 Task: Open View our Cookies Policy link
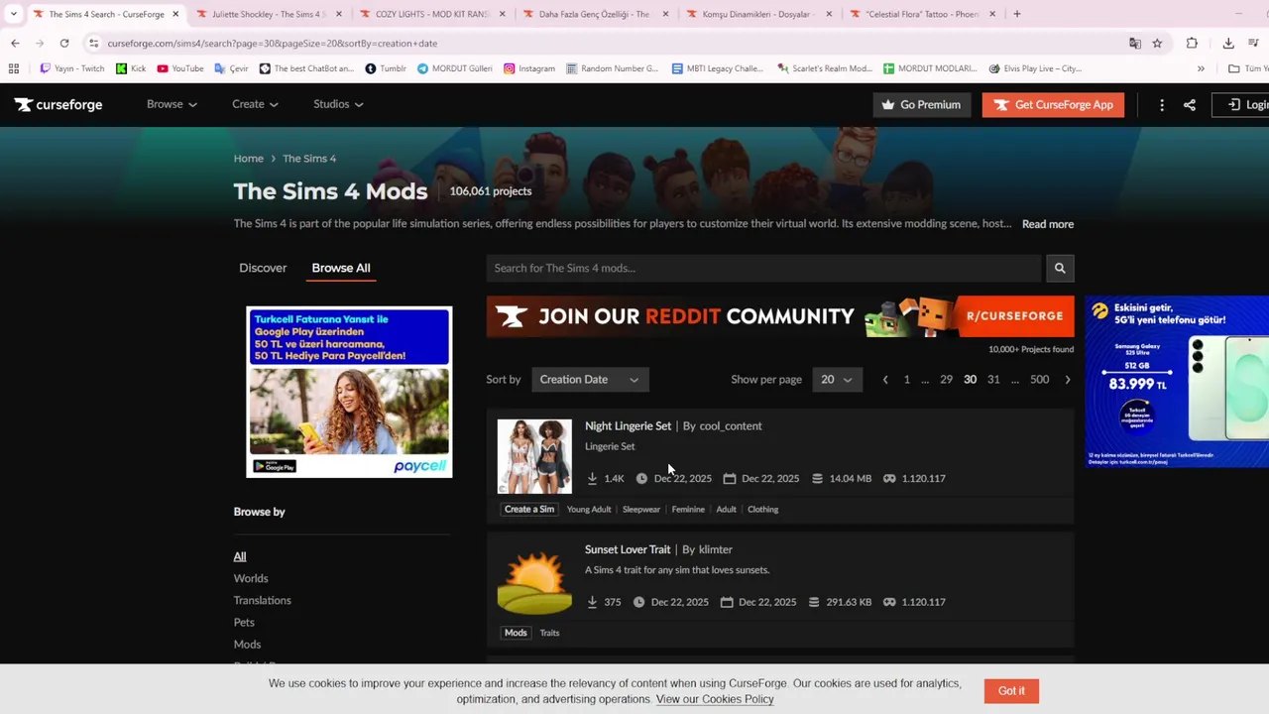click(x=715, y=699)
